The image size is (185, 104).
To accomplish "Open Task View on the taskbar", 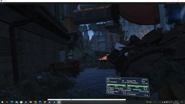I will (7, 102).
